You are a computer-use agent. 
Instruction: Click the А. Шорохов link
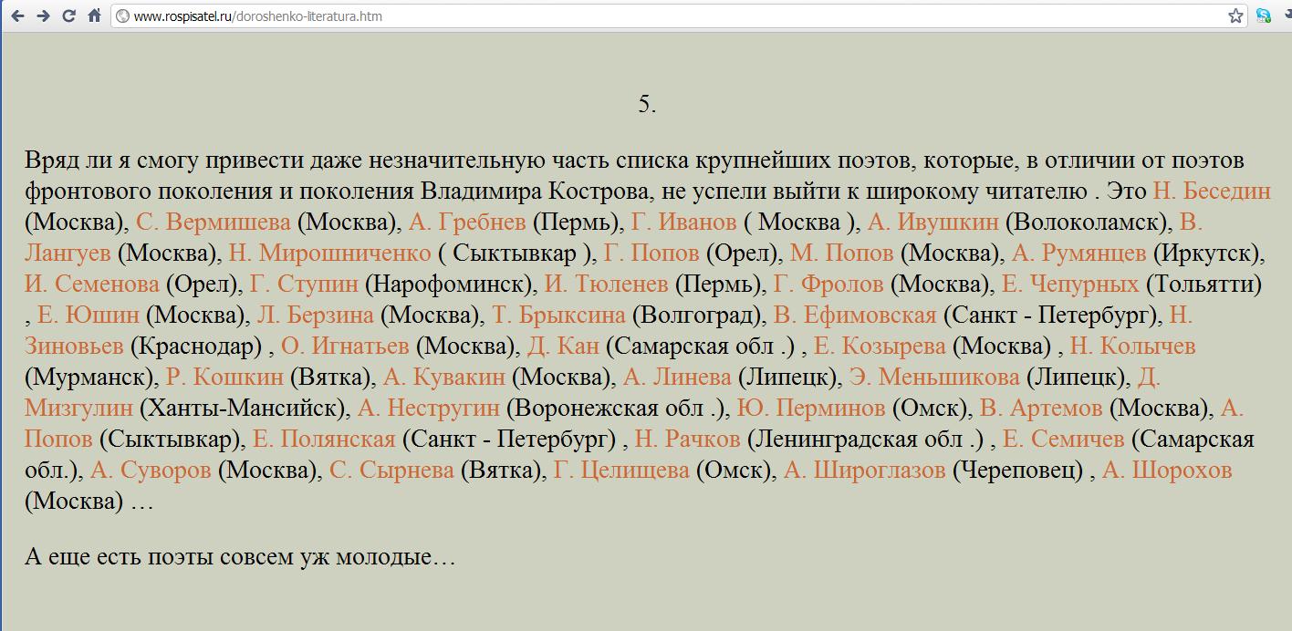click(x=1167, y=471)
